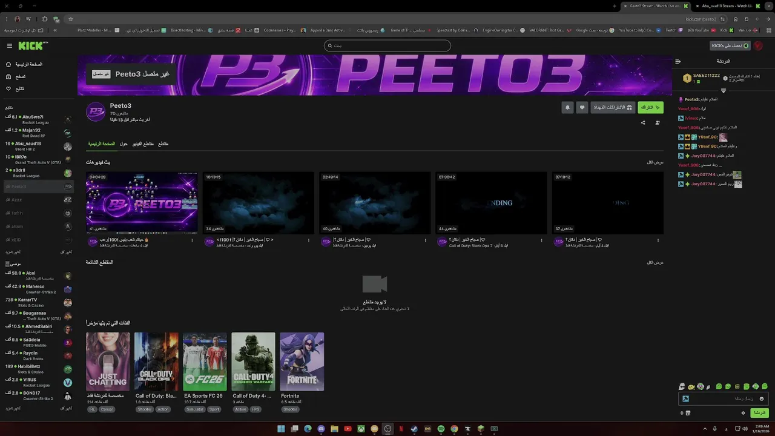Open the 10:13:15 video thumbnail
The width and height of the screenshot is (775, 436).
(259, 203)
